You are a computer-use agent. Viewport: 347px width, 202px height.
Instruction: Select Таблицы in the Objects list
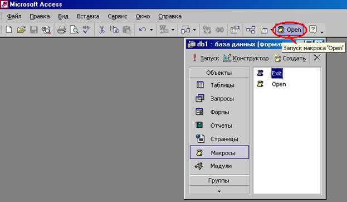coord(219,85)
